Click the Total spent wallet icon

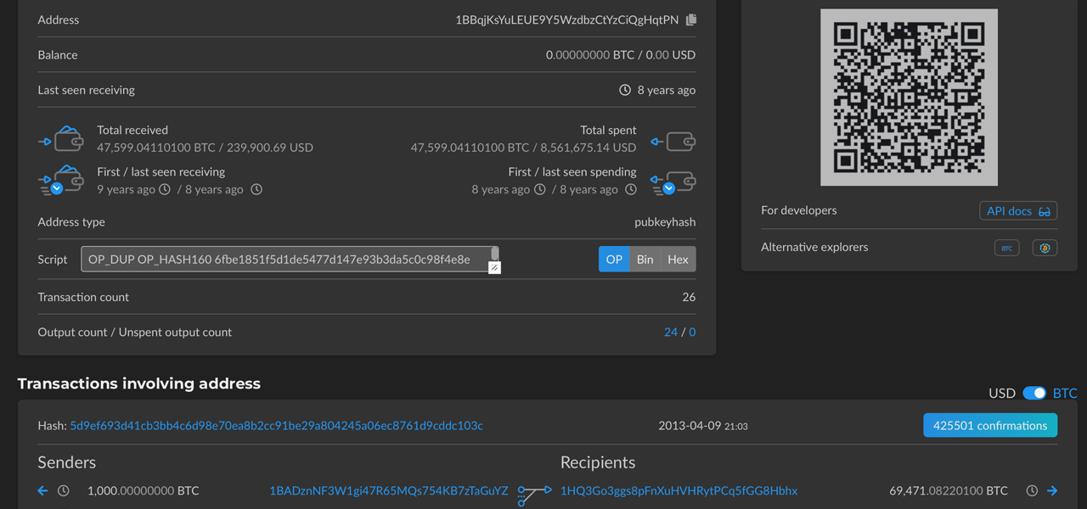pyautogui.click(x=674, y=141)
